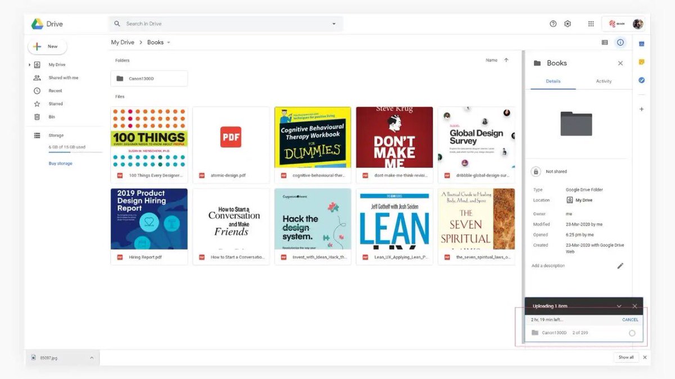Select atomic-design.pdf file

tap(231, 145)
